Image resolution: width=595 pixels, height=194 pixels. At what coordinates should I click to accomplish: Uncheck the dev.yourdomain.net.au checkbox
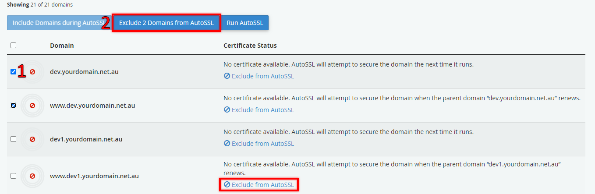pos(13,72)
